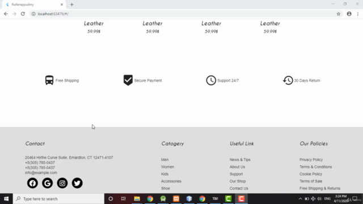Close the flutterappudmy tab
The image size is (363, 204).
(x=62, y=5)
